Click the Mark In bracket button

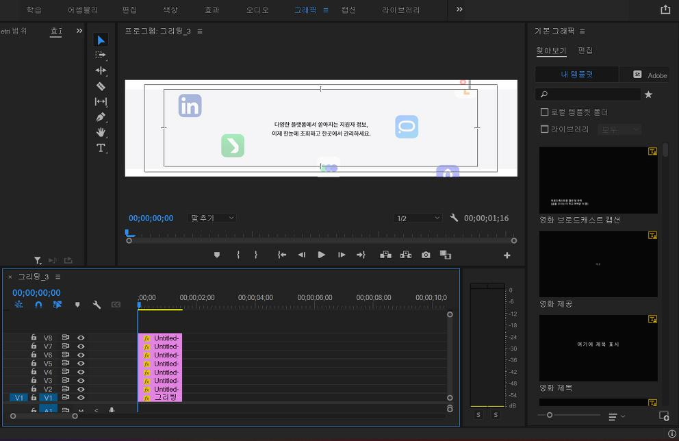pos(238,255)
